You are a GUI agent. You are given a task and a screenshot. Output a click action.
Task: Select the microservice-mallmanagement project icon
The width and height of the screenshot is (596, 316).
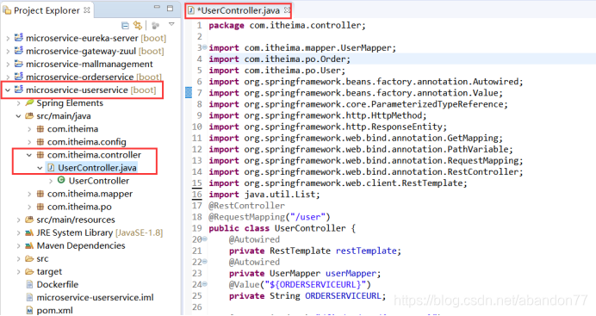coord(19,64)
